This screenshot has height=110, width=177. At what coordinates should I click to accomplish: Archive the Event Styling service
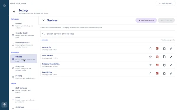[x=157, y=73]
